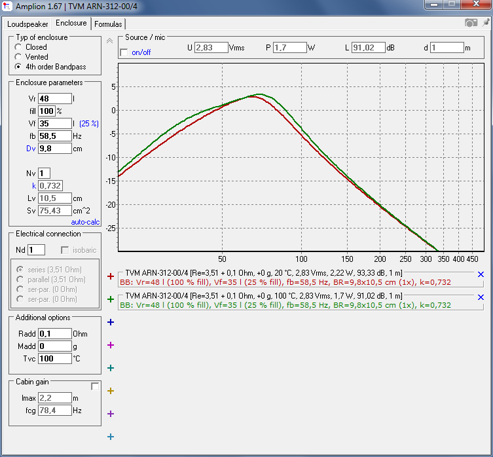493x457 pixels.
Task: Click the Nv vent count field
Action: tap(44, 174)
